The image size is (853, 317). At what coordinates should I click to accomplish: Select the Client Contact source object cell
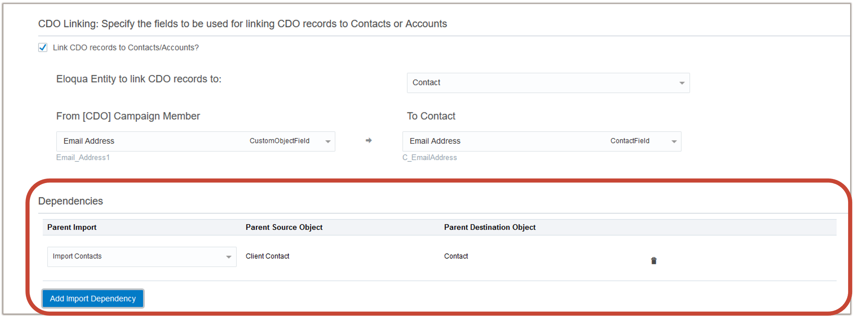(x=267, y=256)
